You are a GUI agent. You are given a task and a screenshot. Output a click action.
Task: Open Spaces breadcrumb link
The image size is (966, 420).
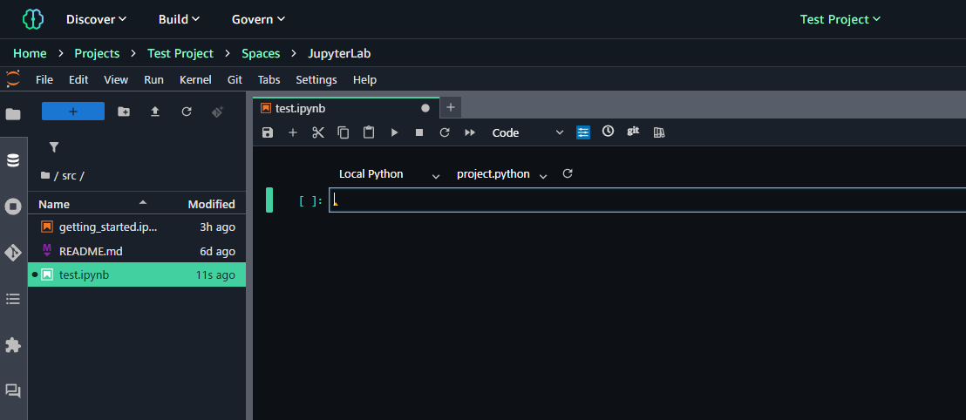point(261,53)
